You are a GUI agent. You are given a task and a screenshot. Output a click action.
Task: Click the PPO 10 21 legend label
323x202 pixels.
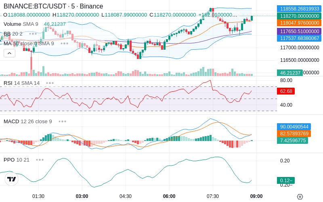coord(17,160)
